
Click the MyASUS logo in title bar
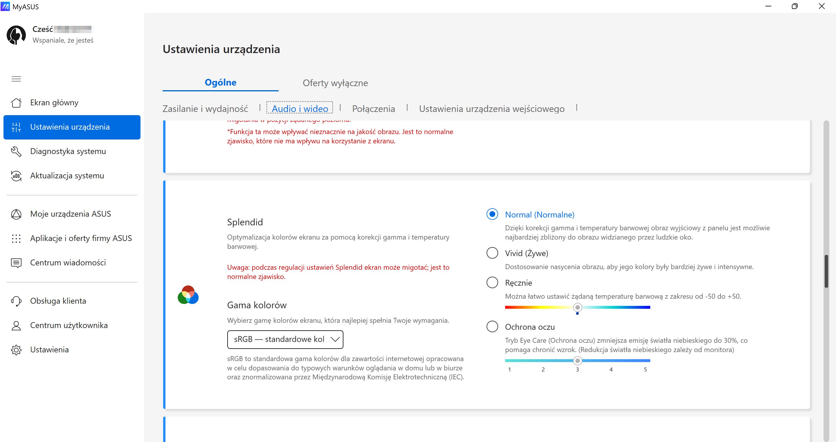click(x=5, y=6)
